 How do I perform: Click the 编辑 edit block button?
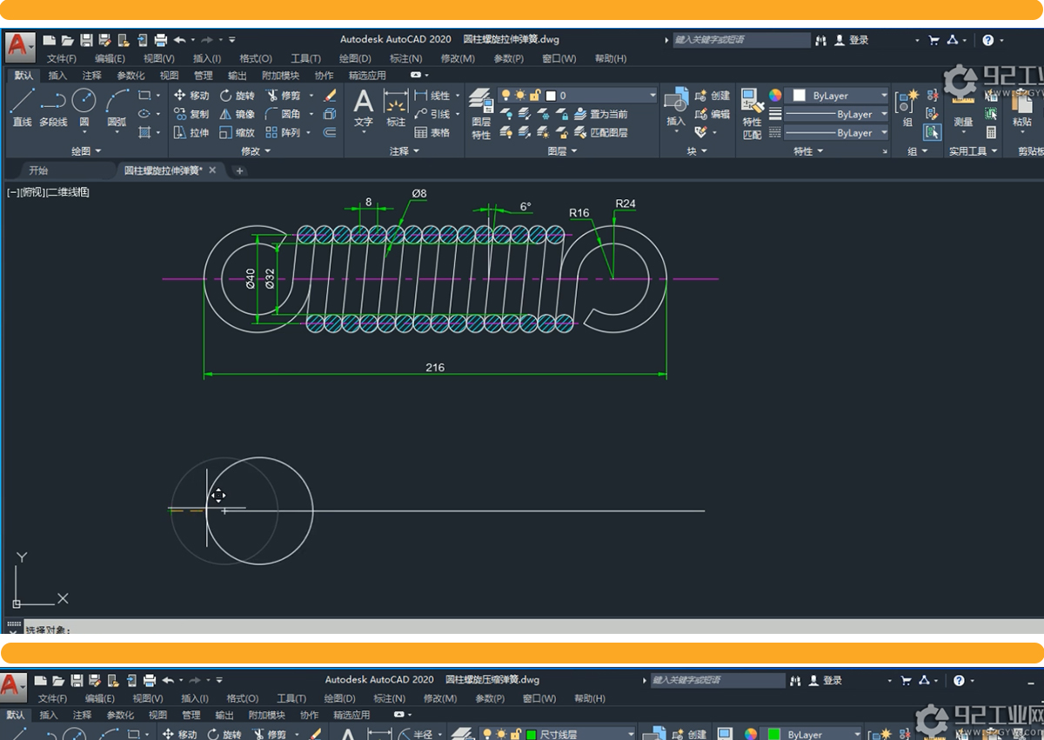pos(713,114)
